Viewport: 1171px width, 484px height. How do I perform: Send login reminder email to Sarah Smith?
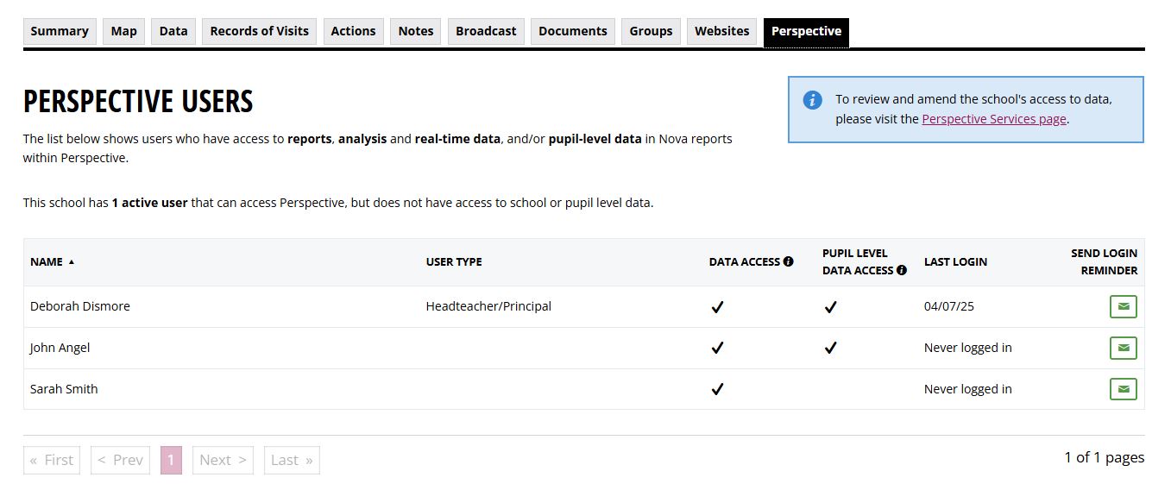pos(1123,389)
